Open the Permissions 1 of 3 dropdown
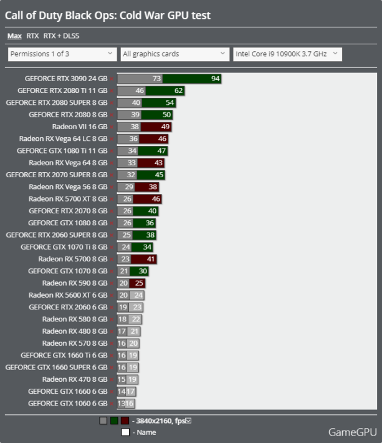382x443 pixels. (62, 54)
